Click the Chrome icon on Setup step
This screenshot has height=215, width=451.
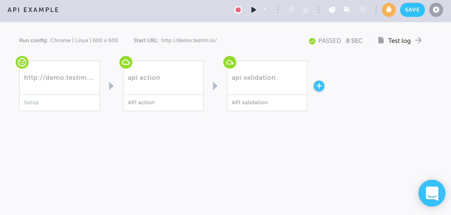[x=22, y=62]
